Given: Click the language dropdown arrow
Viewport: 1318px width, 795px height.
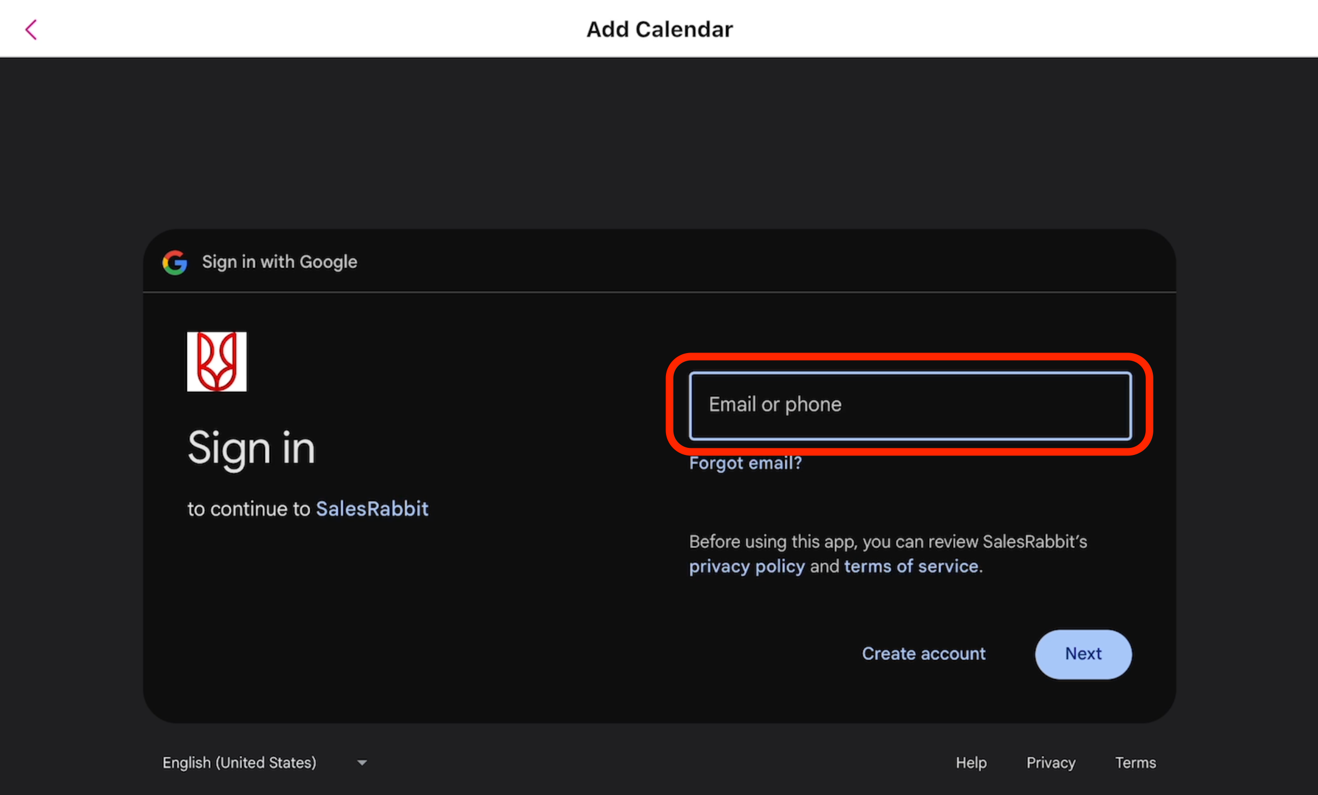Looking at the screenshot, I should pyautogui.click(x=362, y=763).
